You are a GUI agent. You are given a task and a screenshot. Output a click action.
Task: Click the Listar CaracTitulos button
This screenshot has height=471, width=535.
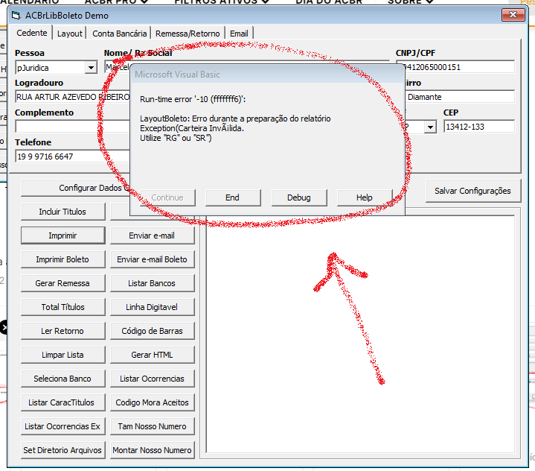click(63, 402)
